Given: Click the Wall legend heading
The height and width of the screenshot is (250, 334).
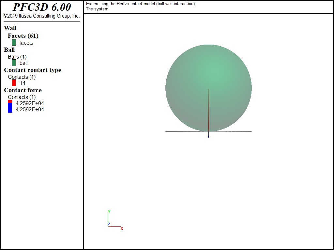Looking at the screenshot, I should click(10, 28).
